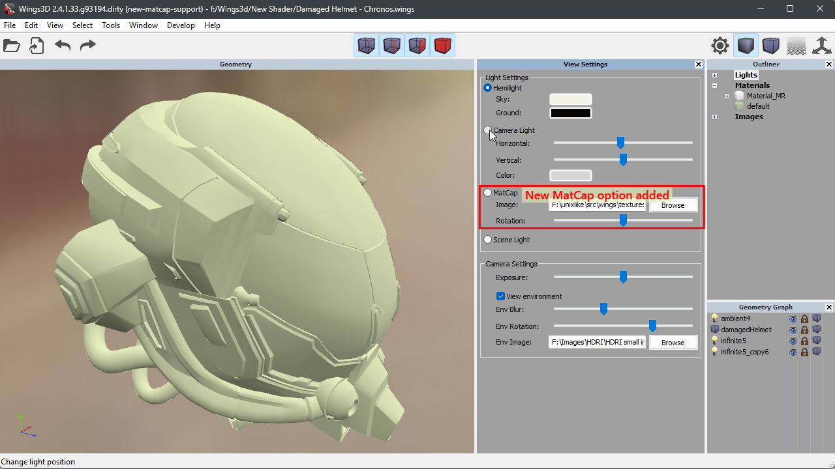Hide infinite5_copy6 with its eye icon
The image size is (835, 469).
[x=793, y=352]
